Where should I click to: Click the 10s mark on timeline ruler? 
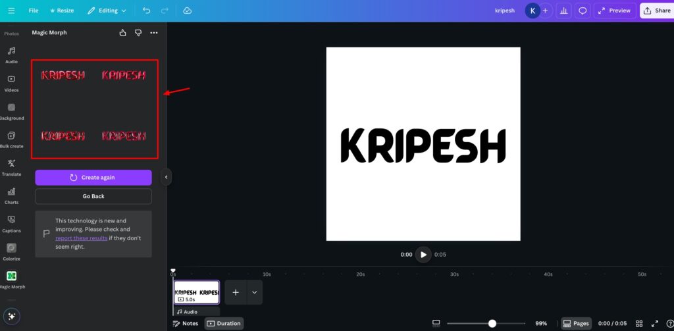[x=267, y=274]
